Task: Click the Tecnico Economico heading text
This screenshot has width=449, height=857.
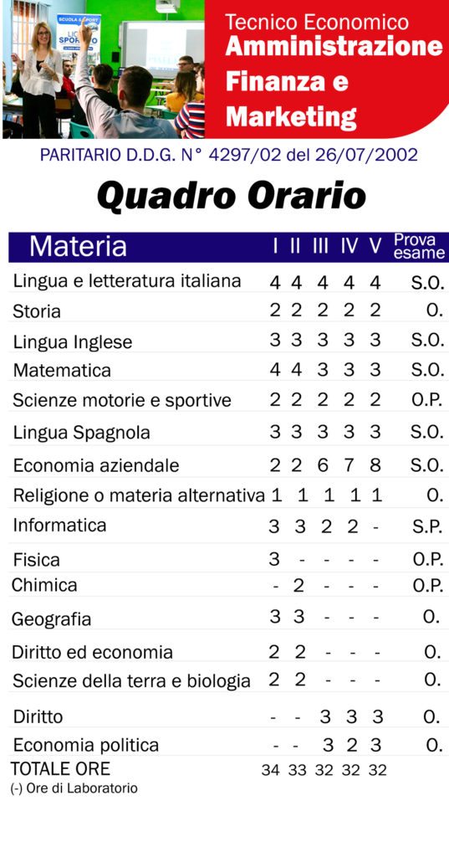Action: pos(317,22)
